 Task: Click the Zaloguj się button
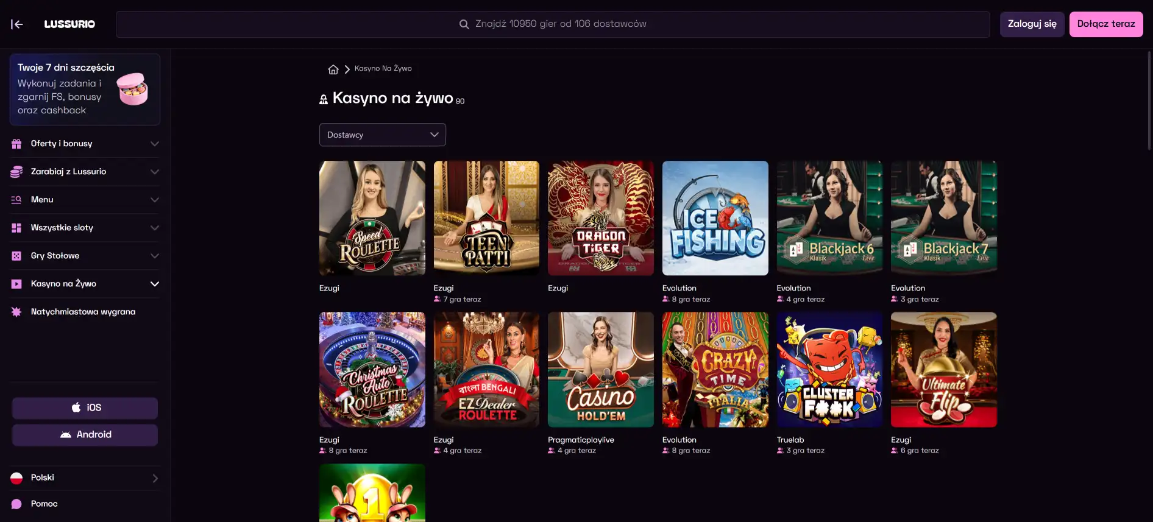(x=1032, y=24)
